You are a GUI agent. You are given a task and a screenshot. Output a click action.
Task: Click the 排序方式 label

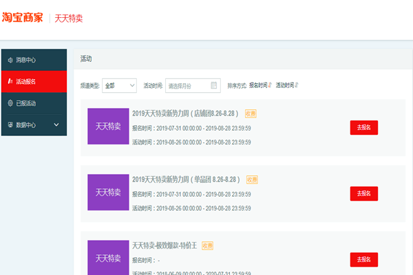point(237,86)
